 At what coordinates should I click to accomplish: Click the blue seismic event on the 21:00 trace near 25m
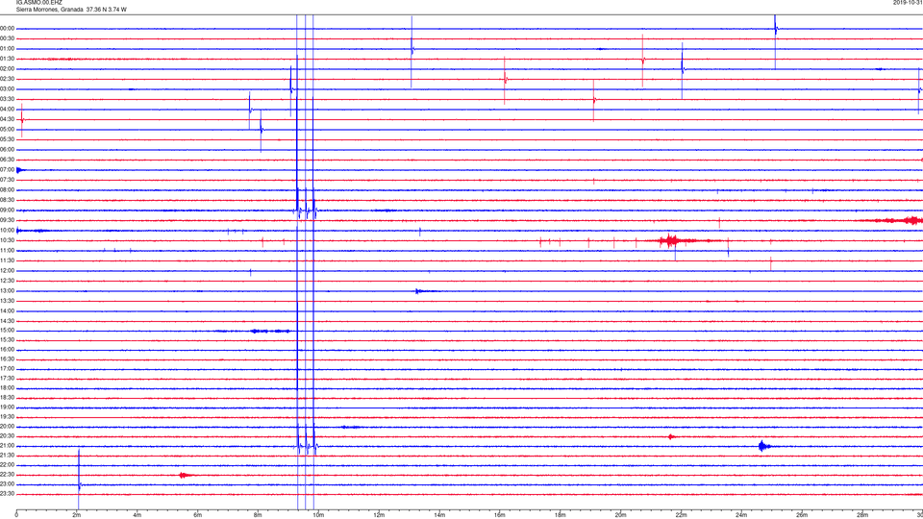[x=764, y=446]
